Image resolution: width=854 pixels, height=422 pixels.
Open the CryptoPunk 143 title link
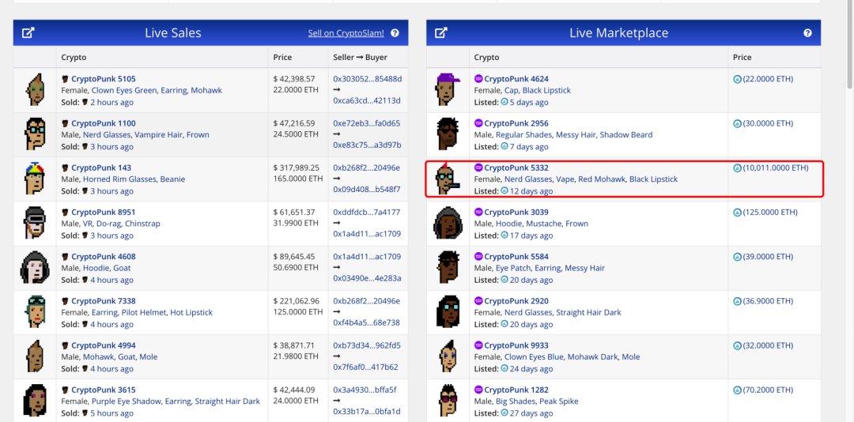pyautogui.click(x=101, y=168)
